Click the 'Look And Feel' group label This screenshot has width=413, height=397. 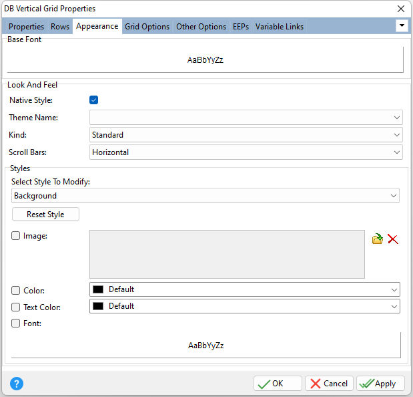pyautogui.click(x=32, y=85)
